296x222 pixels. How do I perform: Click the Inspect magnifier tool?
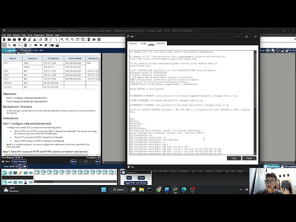9,45
